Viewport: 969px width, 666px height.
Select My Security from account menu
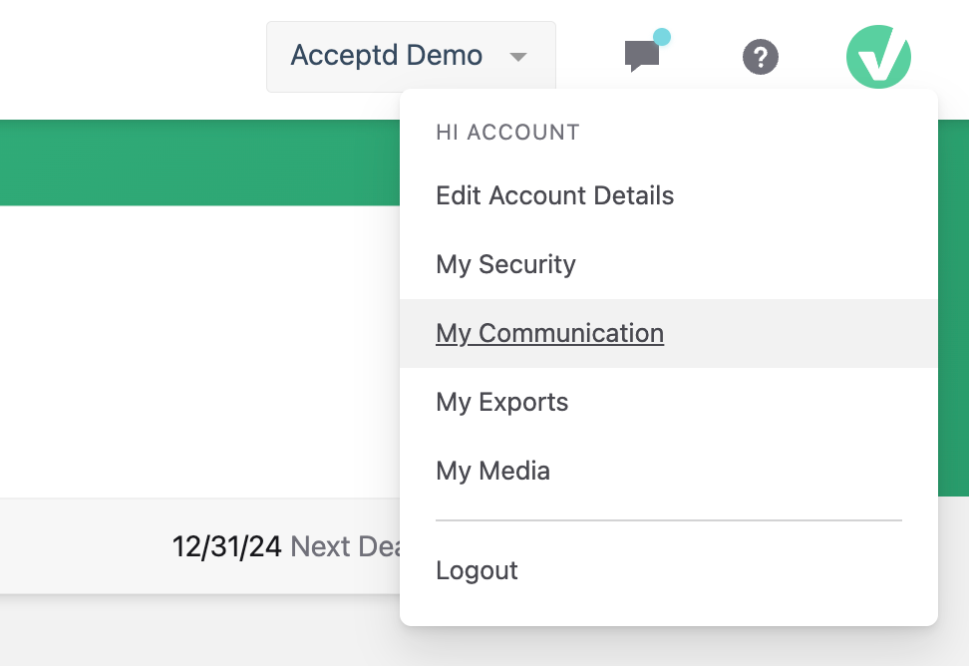coord(505,264)
